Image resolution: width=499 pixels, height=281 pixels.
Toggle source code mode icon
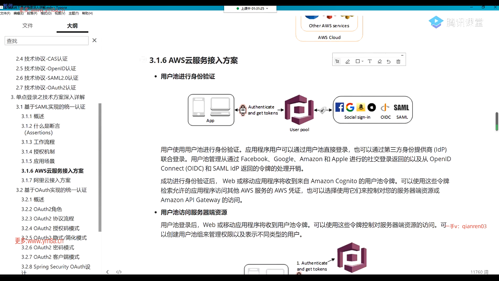[x=119, y=272]
